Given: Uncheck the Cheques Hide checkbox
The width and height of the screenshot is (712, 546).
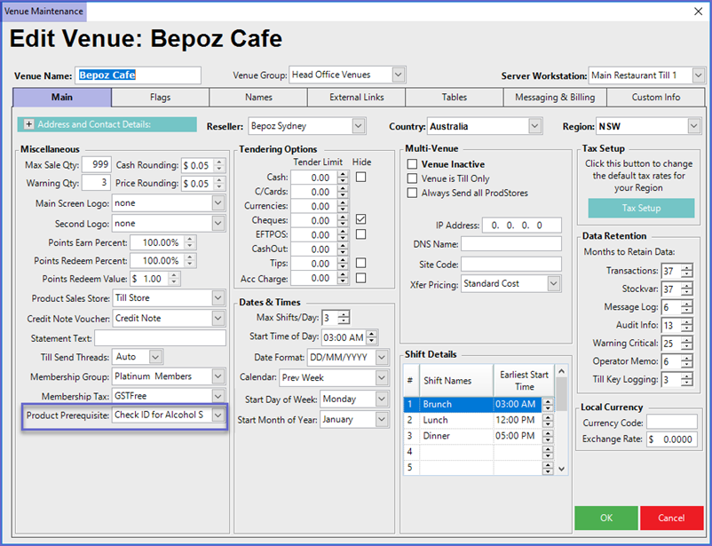Looking at the screenshot, I should (360, 219).
